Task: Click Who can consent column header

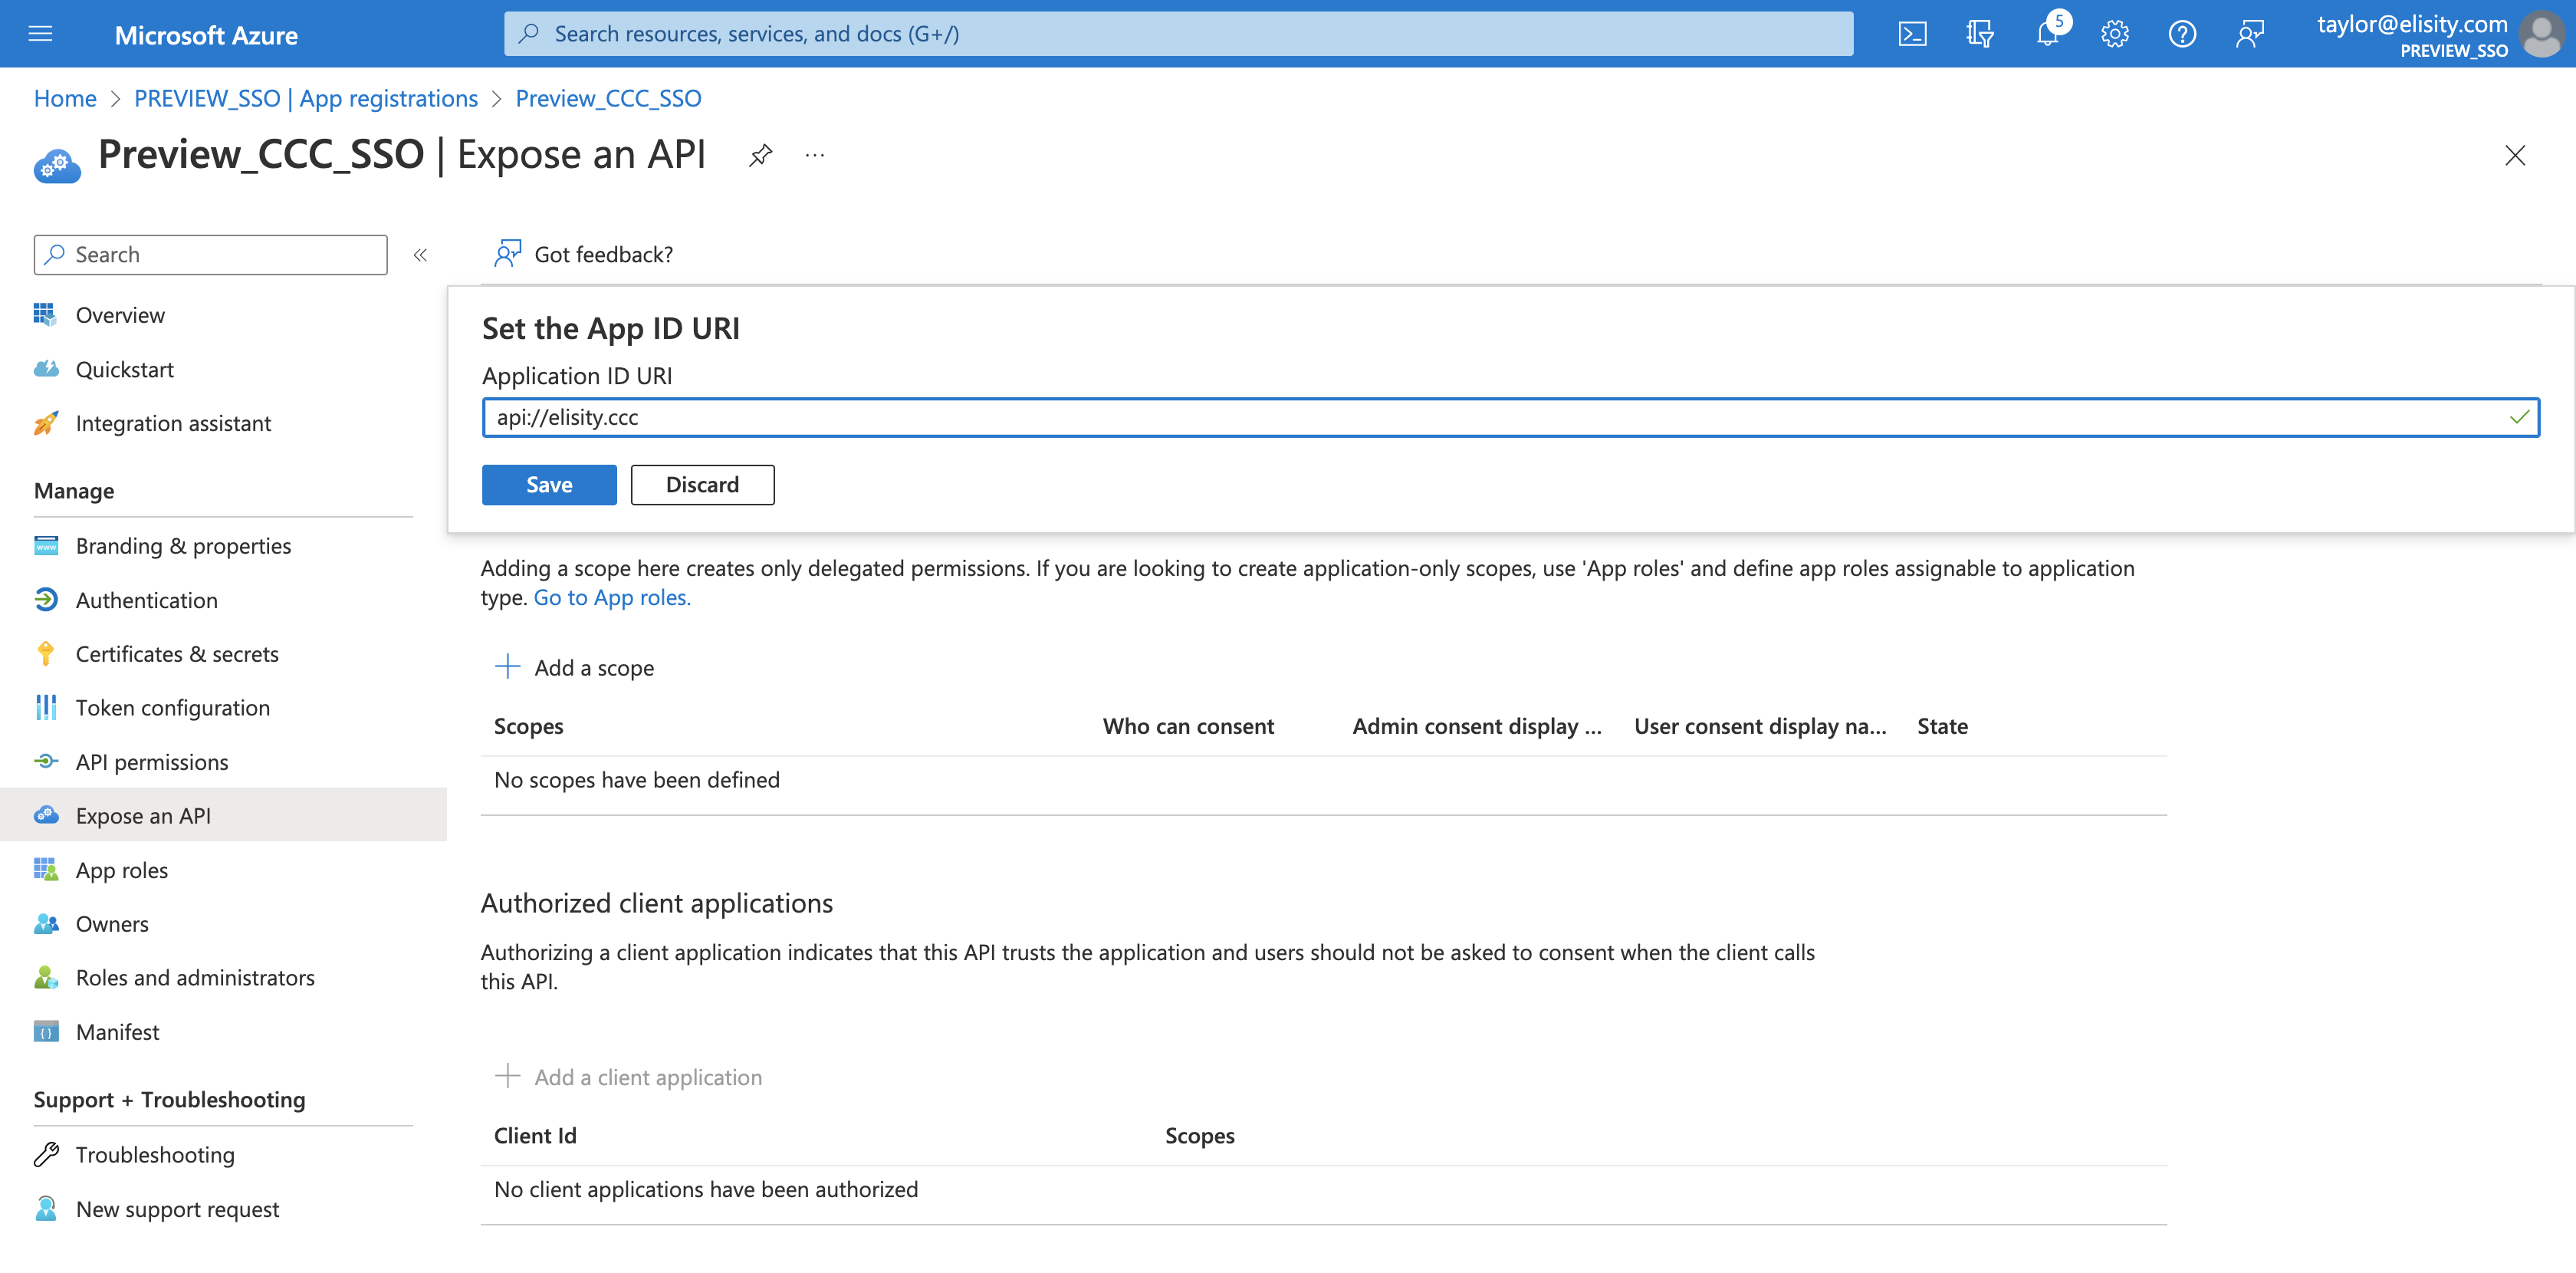Action: click(x=1188, y=727)
